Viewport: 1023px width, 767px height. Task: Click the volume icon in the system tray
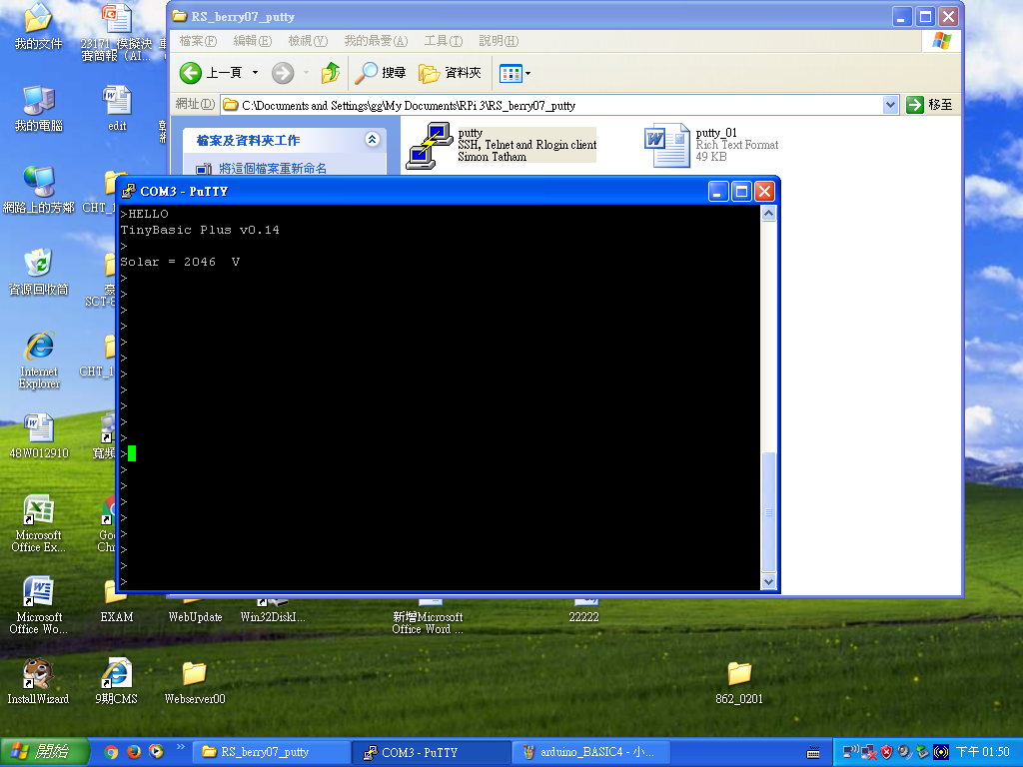pos(903,751)
